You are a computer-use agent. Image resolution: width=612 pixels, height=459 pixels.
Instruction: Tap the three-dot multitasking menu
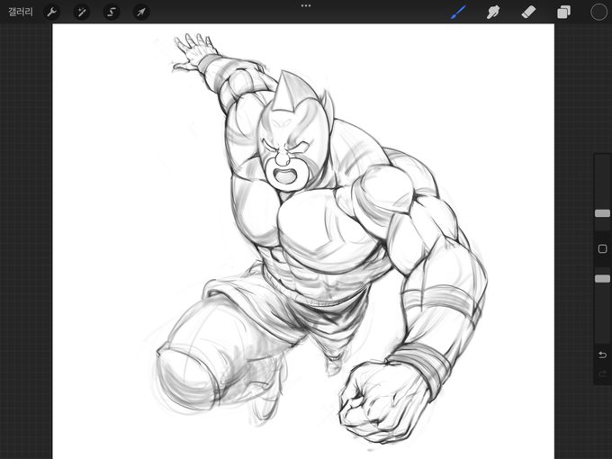306,6
